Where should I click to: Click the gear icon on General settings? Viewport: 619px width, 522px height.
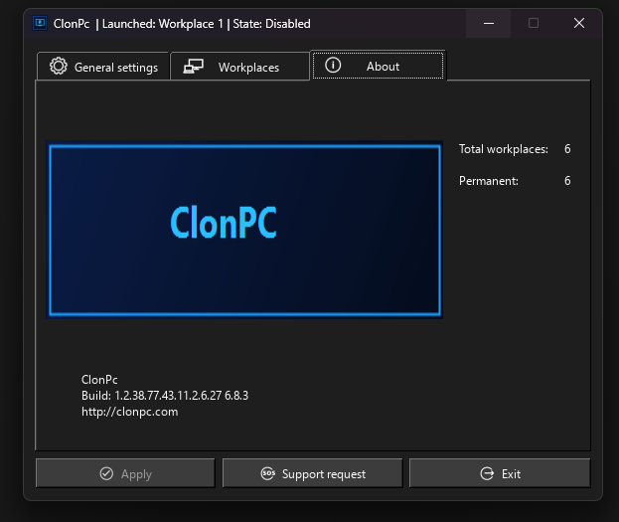point(59,67)
